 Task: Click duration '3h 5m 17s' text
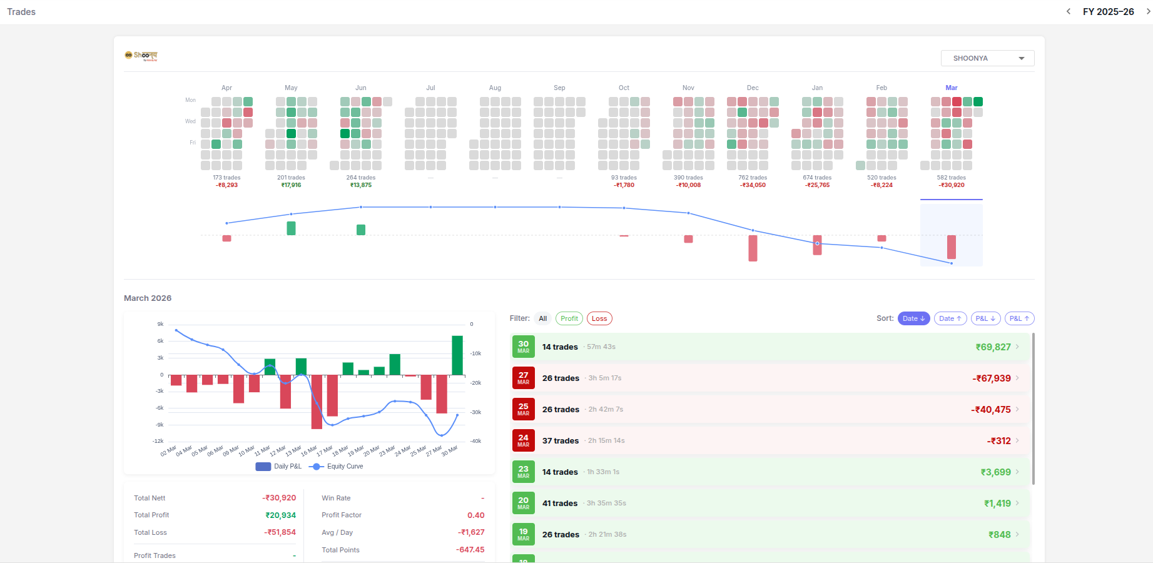605,378
